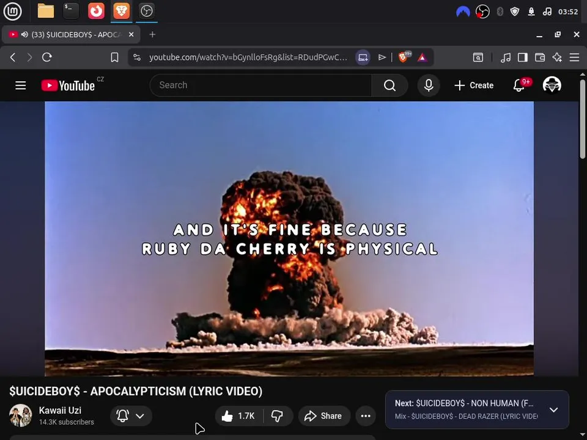Image resolution: width=587 pixels, height=440 pixels.
Task: Click the send/share arrow in address bar
Action: [382, 57]
